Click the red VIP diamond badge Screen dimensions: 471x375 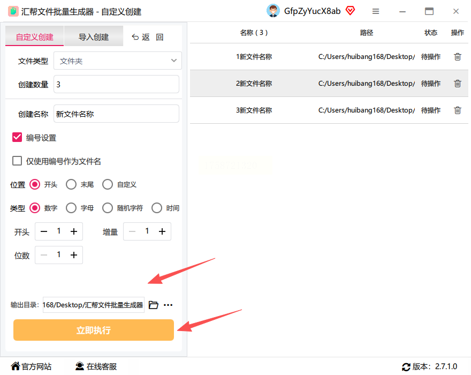pos(350,11)
